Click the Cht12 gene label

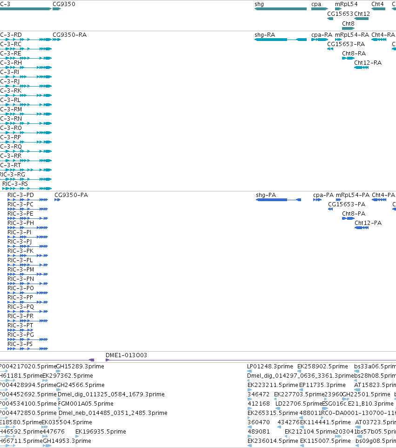pyautogui.click(x=362, y=14)
